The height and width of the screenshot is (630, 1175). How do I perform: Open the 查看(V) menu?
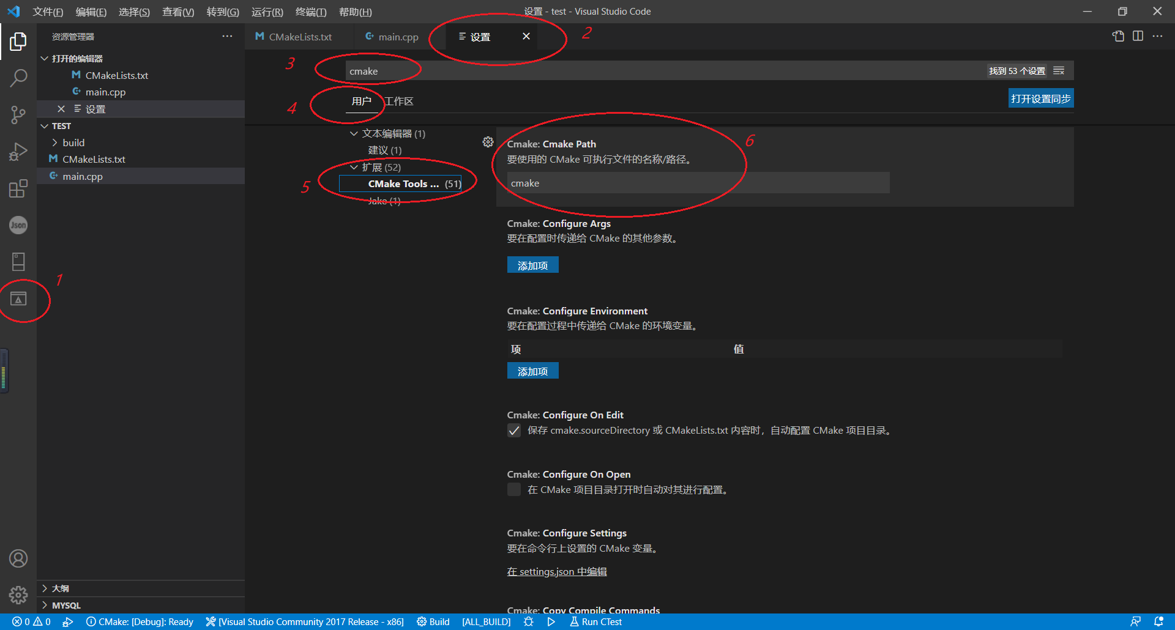point(177,12)
